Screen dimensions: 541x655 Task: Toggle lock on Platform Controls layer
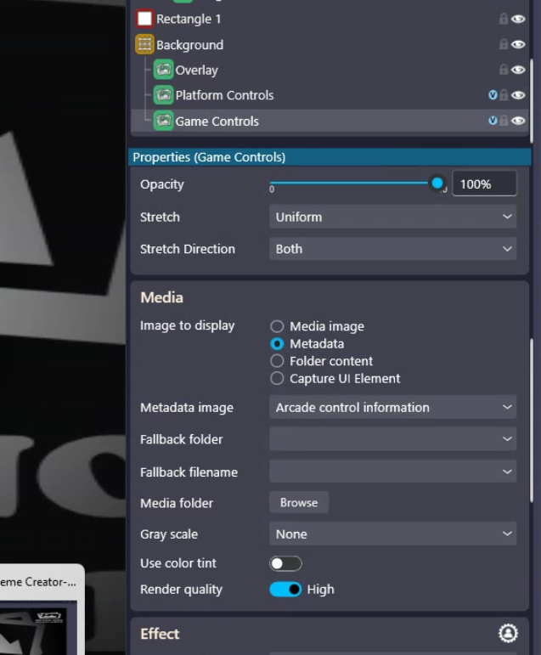point(504,95)
